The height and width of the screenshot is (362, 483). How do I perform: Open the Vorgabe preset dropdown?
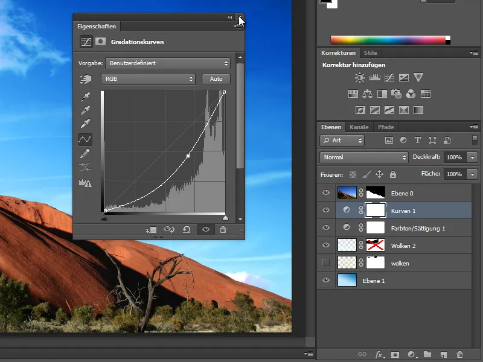tap(168, 63)
